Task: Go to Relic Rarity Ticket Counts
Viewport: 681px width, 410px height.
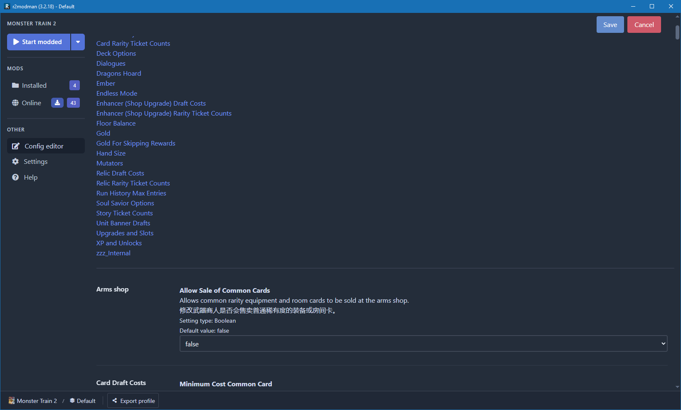Action: click(133, 183)
